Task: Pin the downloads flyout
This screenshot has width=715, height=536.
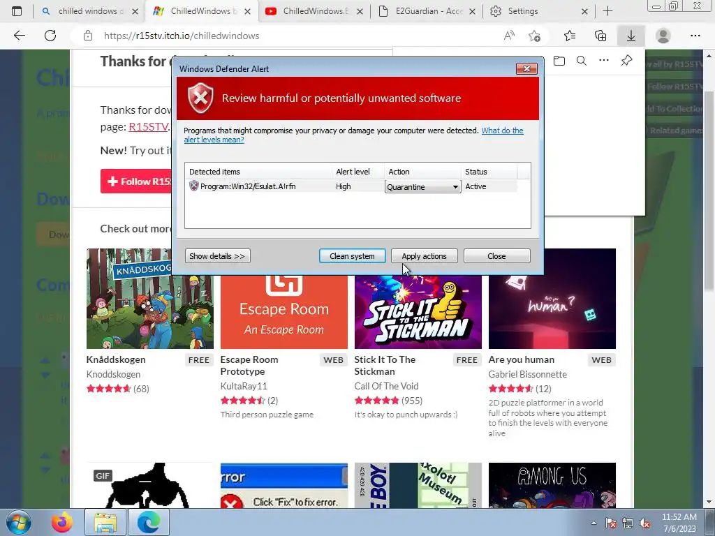Action: point(626,61)
